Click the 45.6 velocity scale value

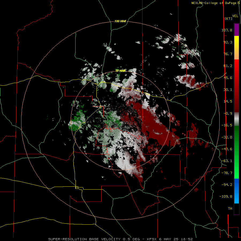pos(228,78)
